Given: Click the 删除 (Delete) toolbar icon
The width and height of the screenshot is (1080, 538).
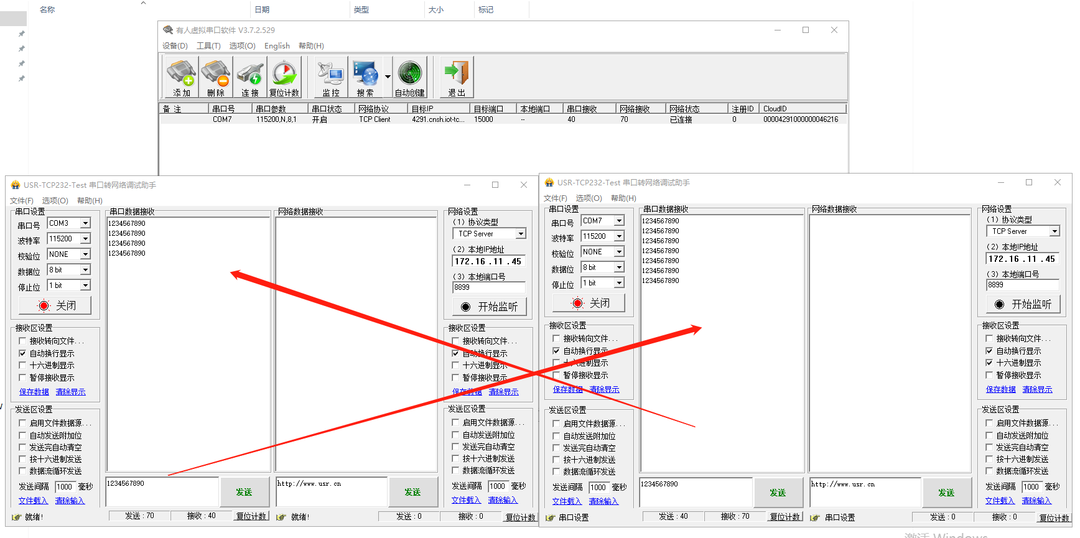Looking at the screenshot, I should click(216, 77).
